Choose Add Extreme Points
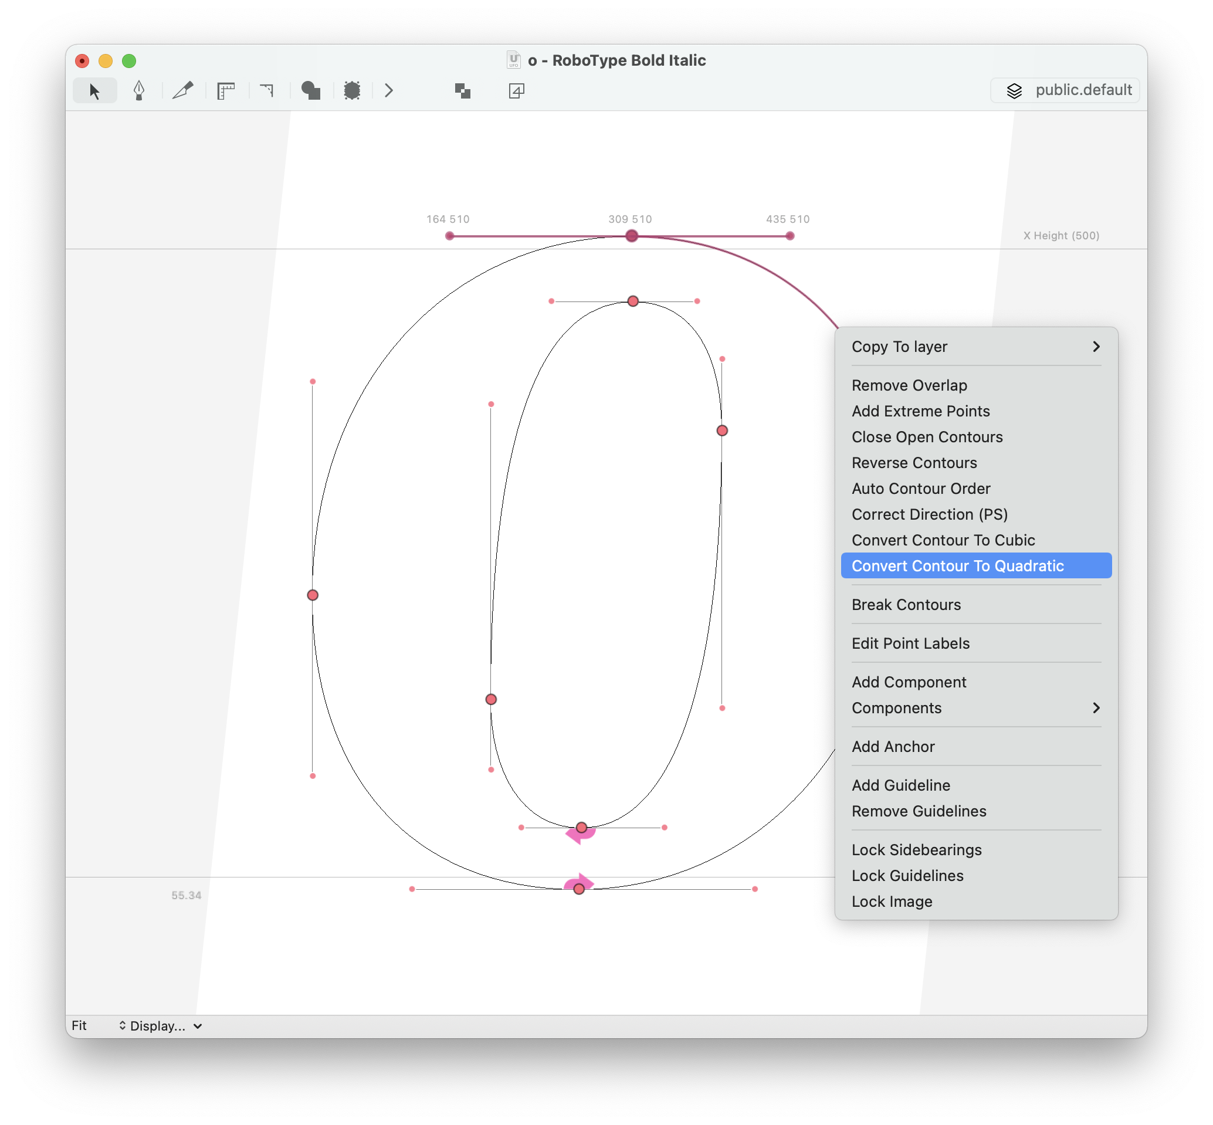 (x=976, y=411)
